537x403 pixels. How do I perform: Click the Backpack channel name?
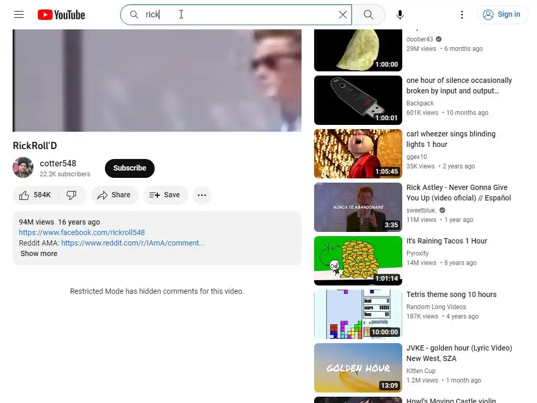(x=420, y=103)
